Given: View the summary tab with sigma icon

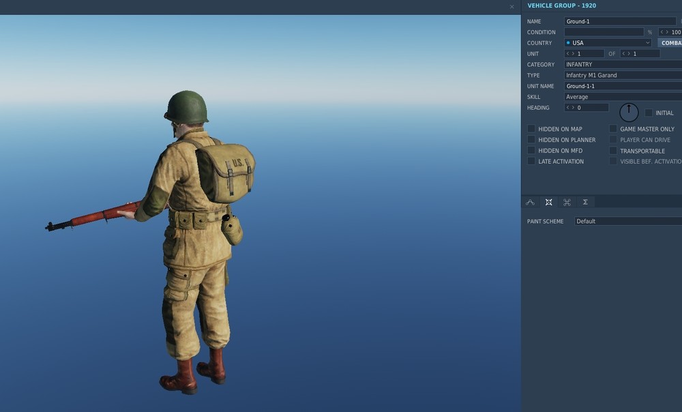Looking at the screenshot, I should pos(585,202).
